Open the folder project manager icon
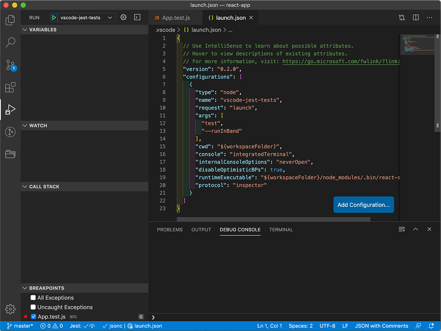 pos(10,154)
